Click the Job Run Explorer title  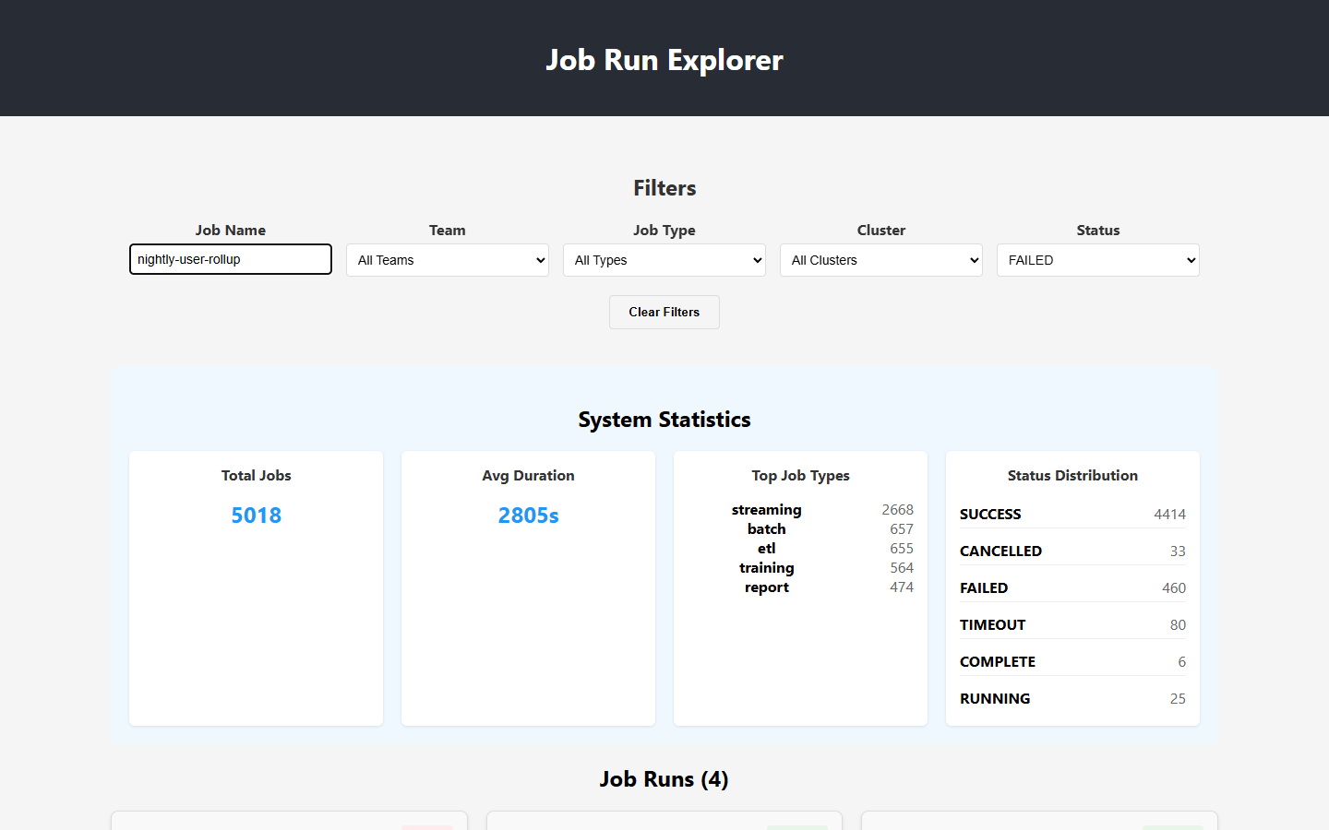point(664,60)
